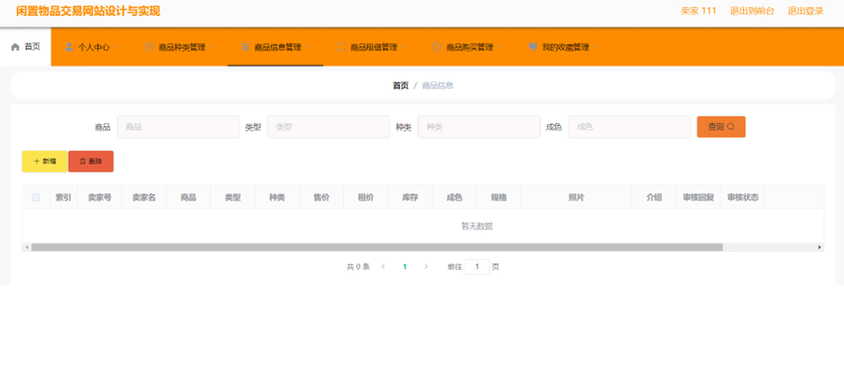Click the 卖家 111 user label
Image resolution: width=844 pixels, height=377 pixels.
tap(698, 11)
